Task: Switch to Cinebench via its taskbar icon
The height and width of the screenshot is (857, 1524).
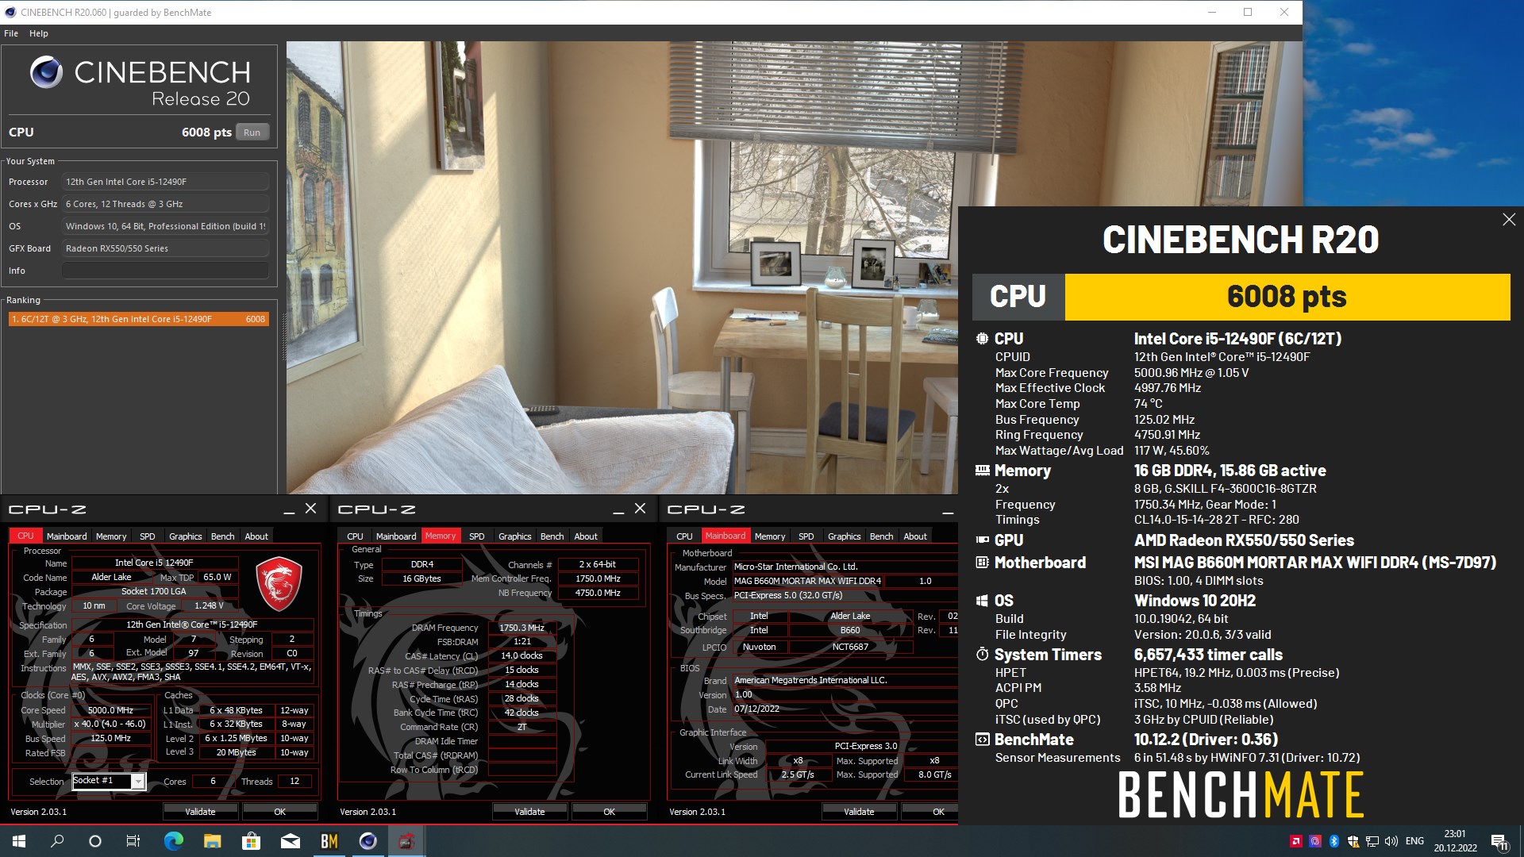Action: coord(368,841)
